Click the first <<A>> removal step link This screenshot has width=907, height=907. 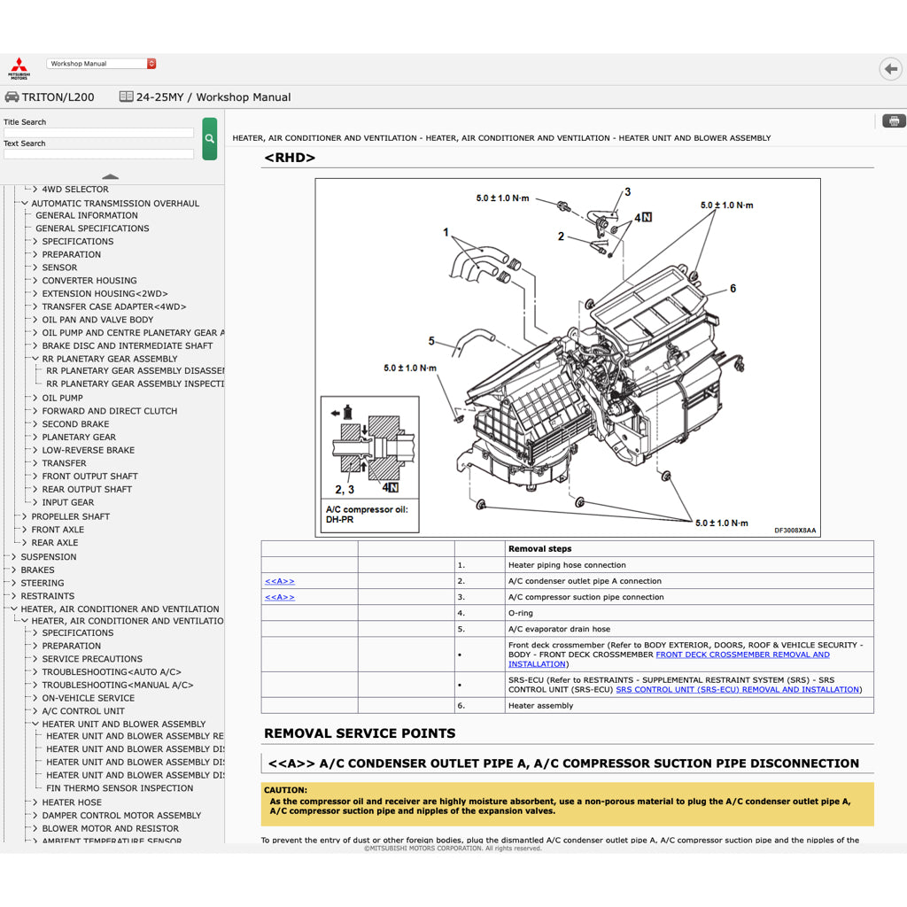coord(278,580)
